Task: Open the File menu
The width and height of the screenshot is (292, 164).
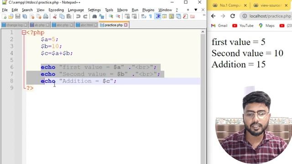Action: (x=5, y=10)
